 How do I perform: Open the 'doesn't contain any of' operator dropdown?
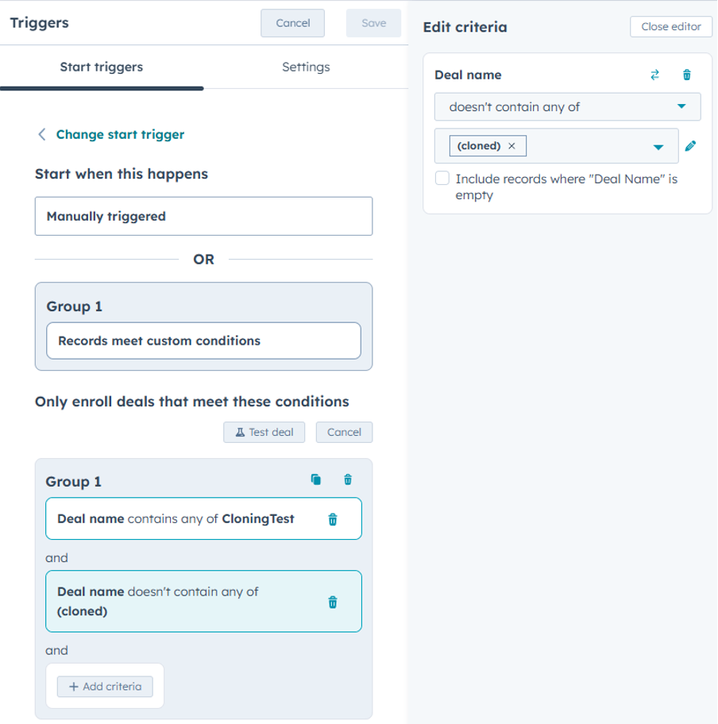point(567,106)
